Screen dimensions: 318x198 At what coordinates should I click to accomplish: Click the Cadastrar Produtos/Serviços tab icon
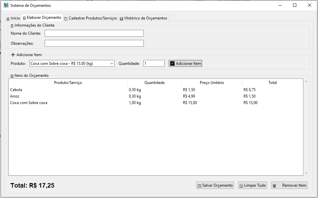pos(66,19)
